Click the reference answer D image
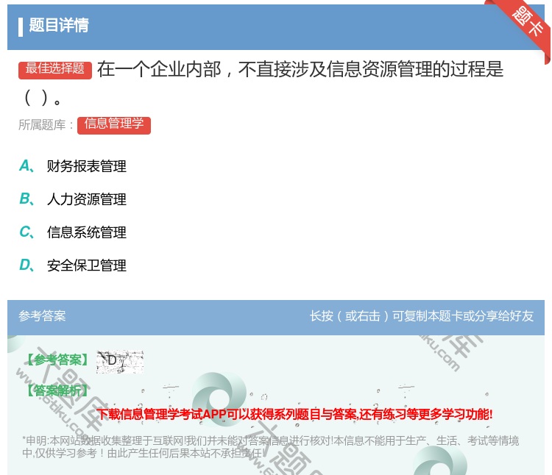 (x=120, y=362)
